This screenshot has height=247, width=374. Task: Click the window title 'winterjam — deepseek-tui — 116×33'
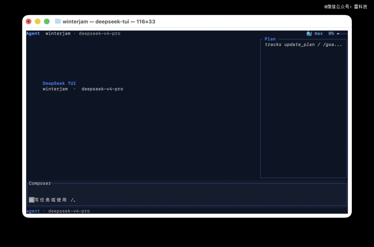point(109,21)
